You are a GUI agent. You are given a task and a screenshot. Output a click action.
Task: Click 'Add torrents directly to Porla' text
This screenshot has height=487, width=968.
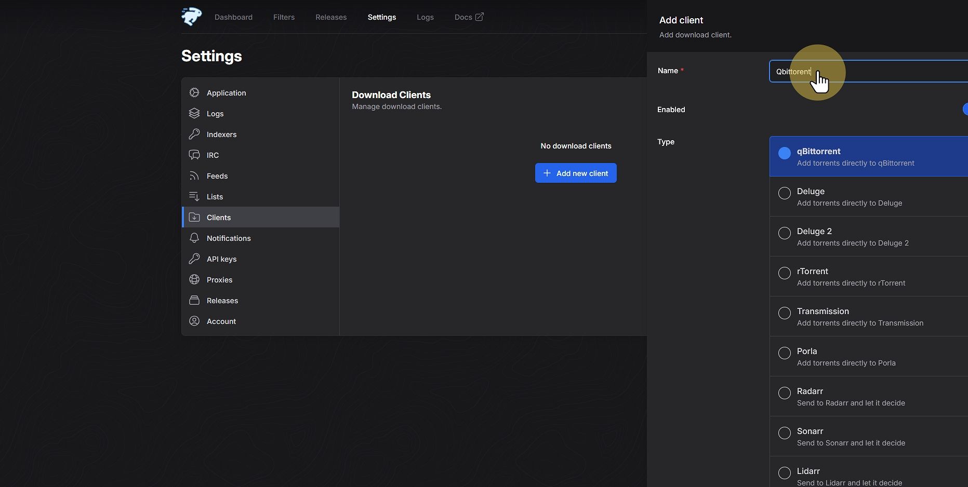(846, 363)
